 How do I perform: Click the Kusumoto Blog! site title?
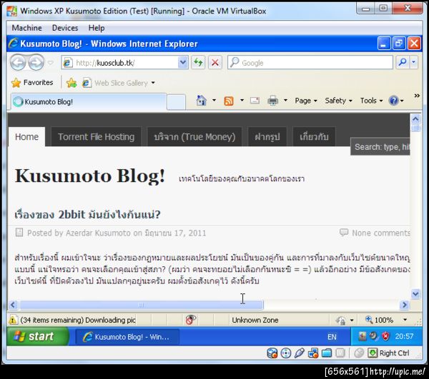click(x=90, y=176)
